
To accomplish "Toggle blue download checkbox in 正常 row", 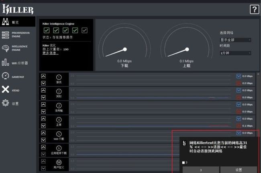I will point(239,119).
